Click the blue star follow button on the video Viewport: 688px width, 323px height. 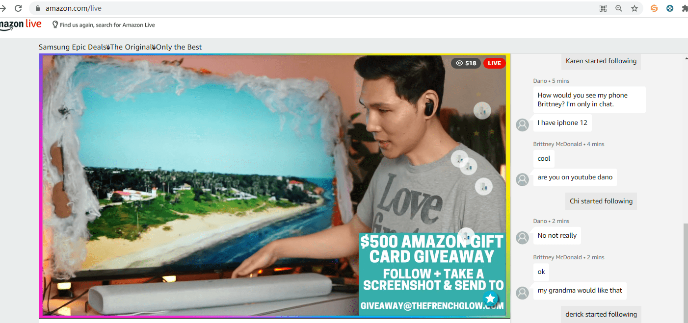(x=490, y=298)
